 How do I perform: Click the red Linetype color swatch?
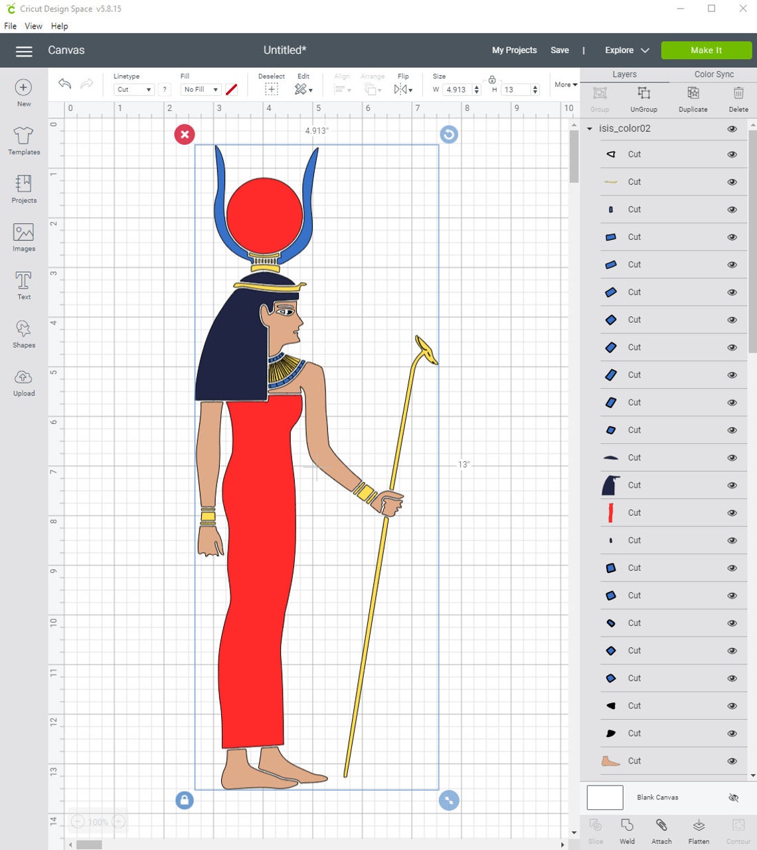click(231, 89)
